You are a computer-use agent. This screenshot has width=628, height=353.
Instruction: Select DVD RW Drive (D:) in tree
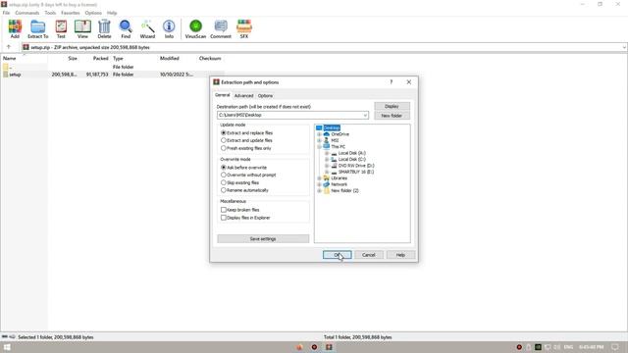click(356, 166)
